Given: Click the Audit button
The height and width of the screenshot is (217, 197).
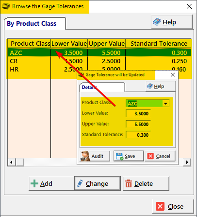Looking at the screenshot, I should pos(95,156).
